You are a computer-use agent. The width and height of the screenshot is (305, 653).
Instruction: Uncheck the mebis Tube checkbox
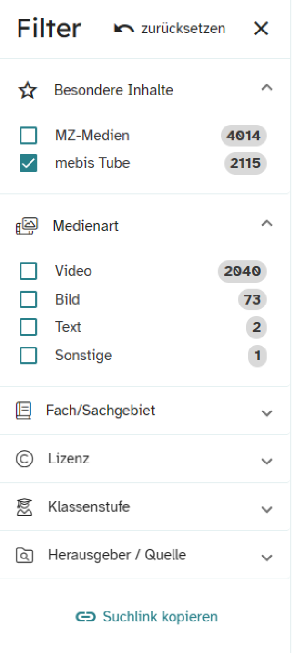click(29, 164)
